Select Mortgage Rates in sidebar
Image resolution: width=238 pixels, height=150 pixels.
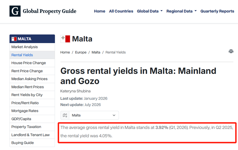25,111
